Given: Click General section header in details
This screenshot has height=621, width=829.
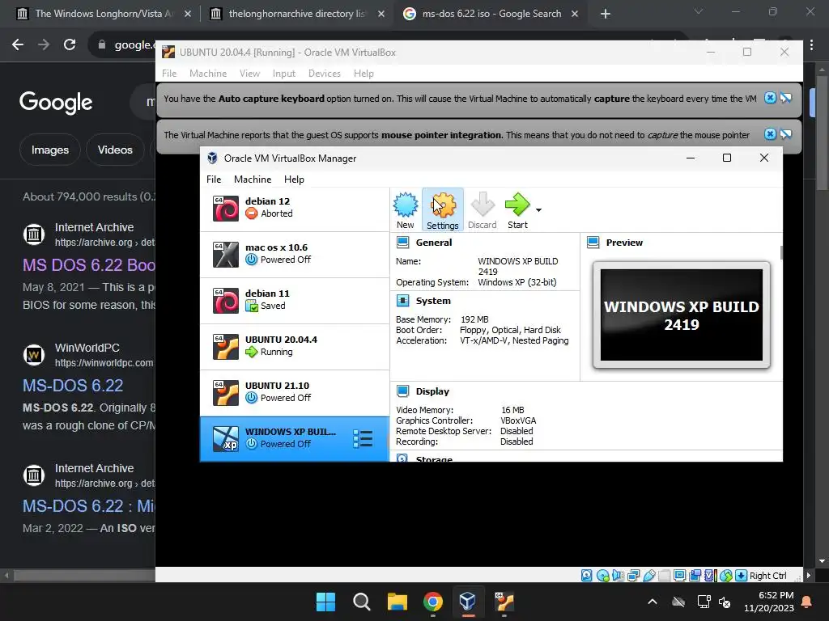Looking at the screenshot, I should coord(434,243).
